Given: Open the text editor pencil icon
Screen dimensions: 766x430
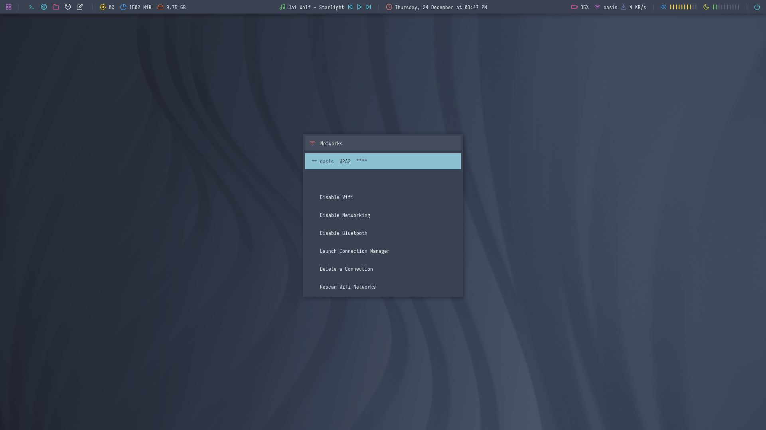Looking at the screenshot, I should [80, 7].
